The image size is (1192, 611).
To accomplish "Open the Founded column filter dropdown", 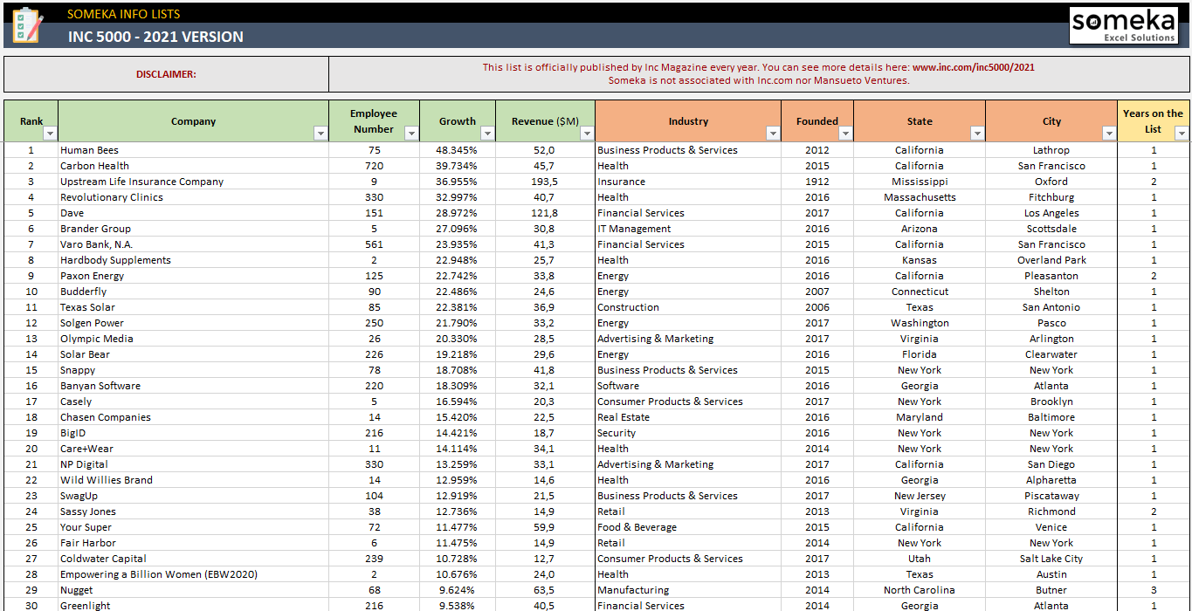I will [845, 134].
